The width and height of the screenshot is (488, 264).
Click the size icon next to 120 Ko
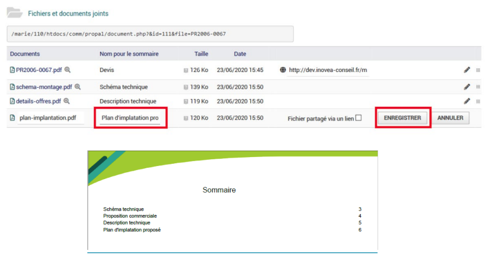pos(186,118)
